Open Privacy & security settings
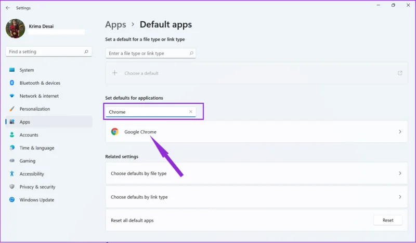This screenshot has height=243, width=416. 49,187
